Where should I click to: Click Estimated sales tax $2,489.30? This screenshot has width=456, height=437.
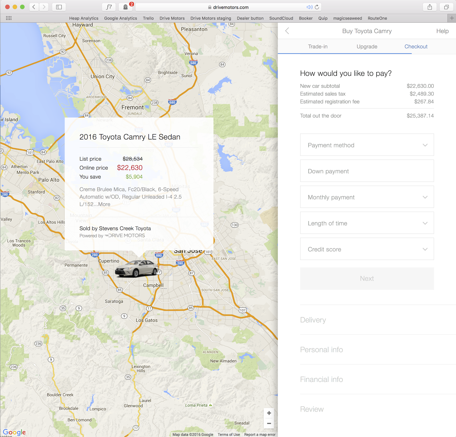[x=367, y=94]
